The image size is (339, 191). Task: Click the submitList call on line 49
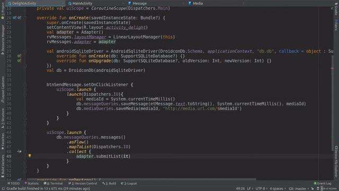click(108, 157)
